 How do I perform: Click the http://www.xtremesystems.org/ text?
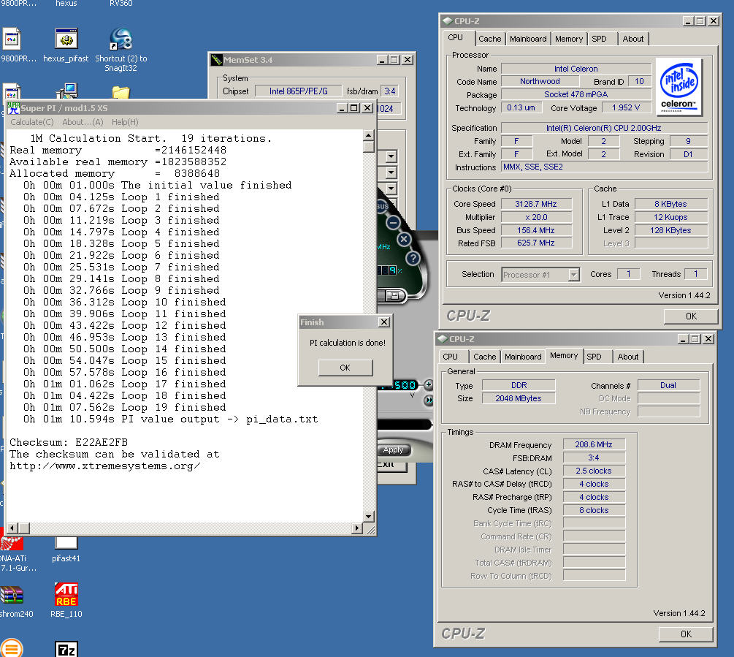click(x=105, y=466)
